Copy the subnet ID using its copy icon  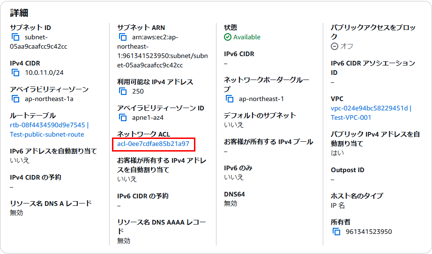(15, 37)
